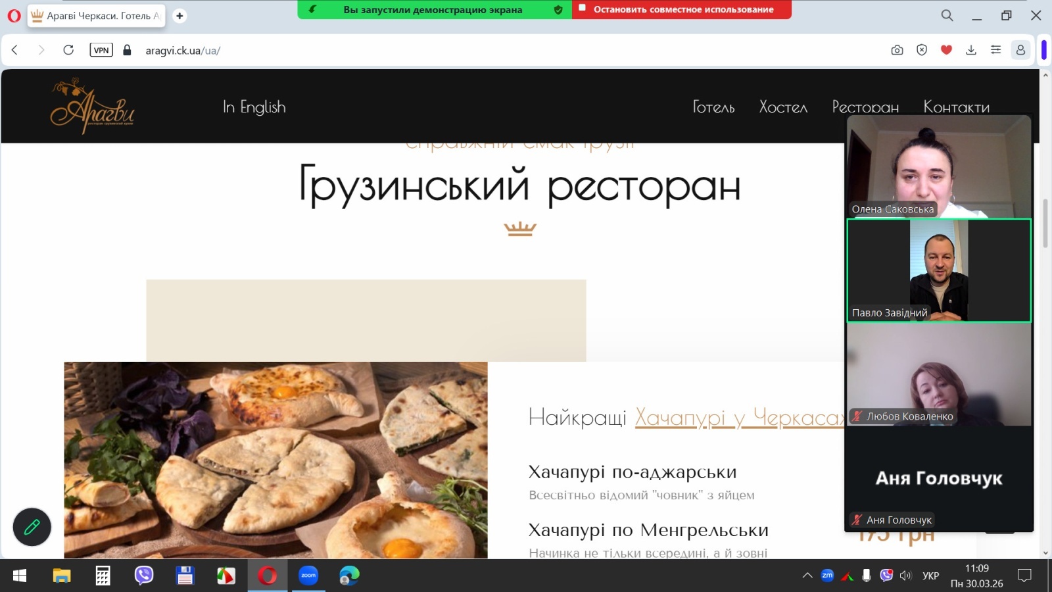Click the search tabs magnifier icon
1052x592 pixels.
click(947, 15)
